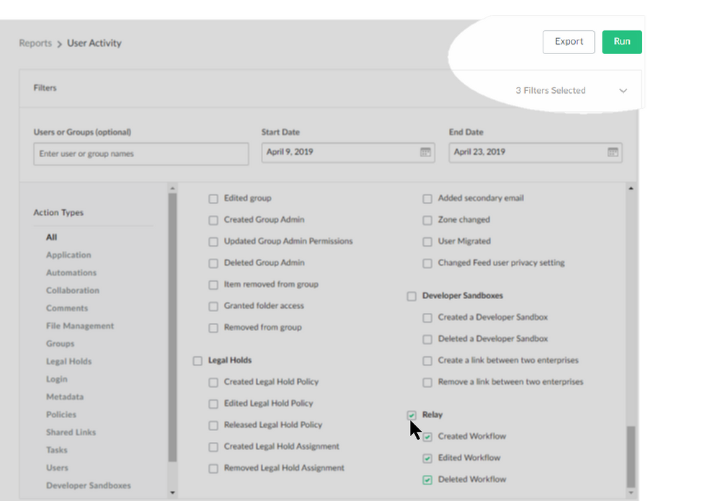Select All in the Action Types list
Viewport: 720px width, 501px height.
coord(51,237)
